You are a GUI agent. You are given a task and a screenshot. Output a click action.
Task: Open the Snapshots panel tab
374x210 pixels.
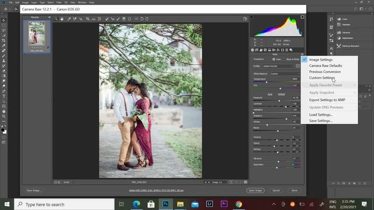point(291,50)
